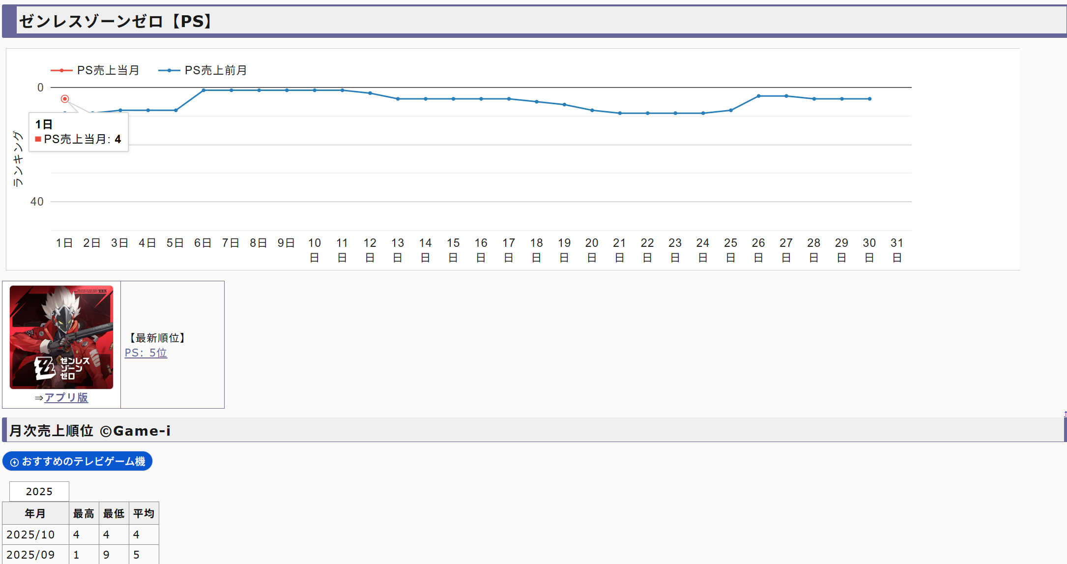Open the Zenless Zone Zero game thumbnail
Viewport: 1067px width, 564px height.
pyautogui.click(x=61, y=337)
